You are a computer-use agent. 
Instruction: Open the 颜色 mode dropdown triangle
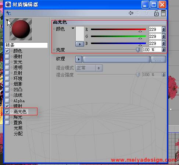[x=73, y=28]
